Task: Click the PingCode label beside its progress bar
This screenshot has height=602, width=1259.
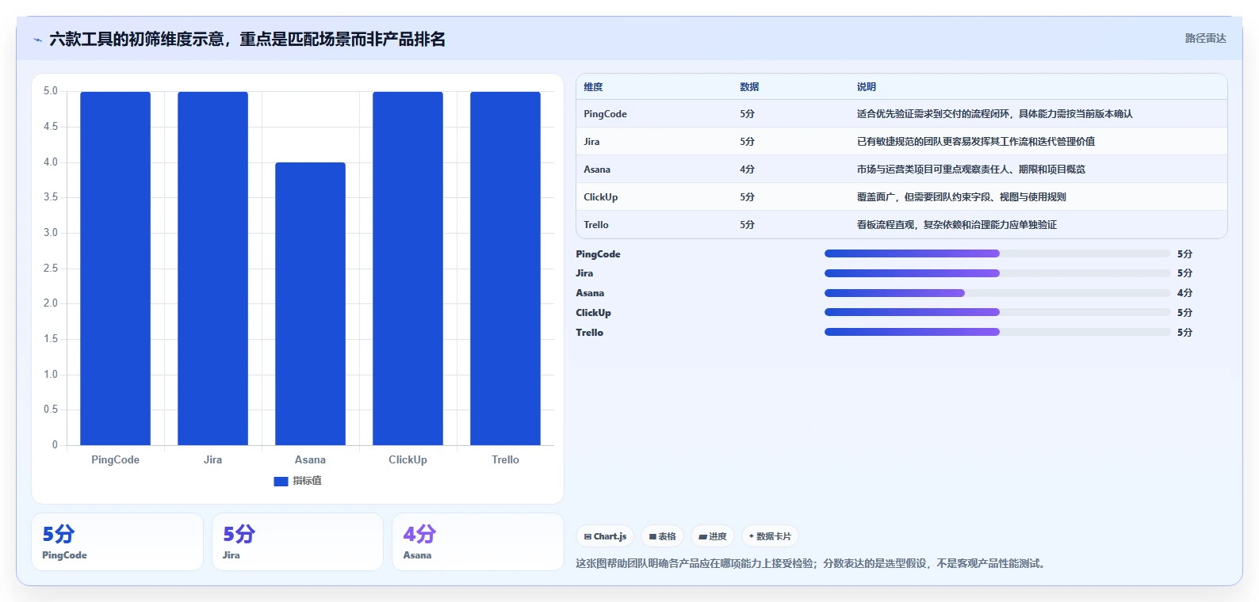Action: point(598,254)
